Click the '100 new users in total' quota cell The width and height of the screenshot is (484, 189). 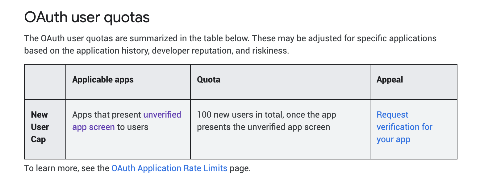[x=280, y=129]
